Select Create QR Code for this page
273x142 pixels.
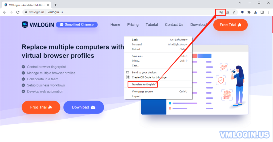point(158,77)
